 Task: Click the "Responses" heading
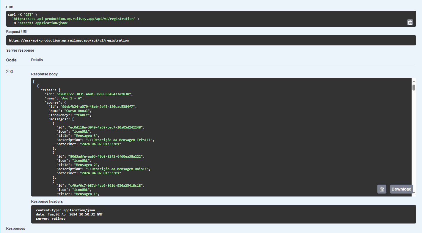[x=16, y=229]
